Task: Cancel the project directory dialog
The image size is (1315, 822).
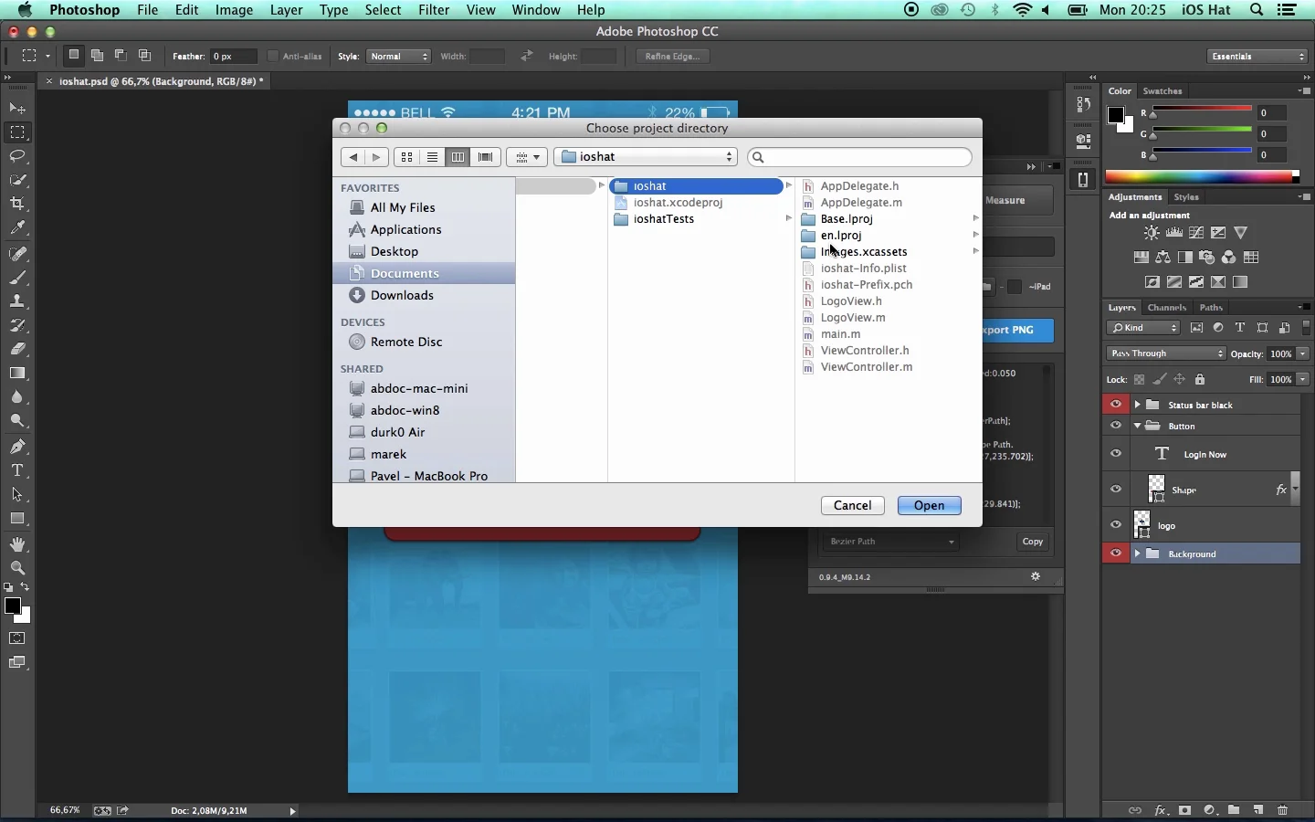Action: pyautogui.click(x=853, y=506)
